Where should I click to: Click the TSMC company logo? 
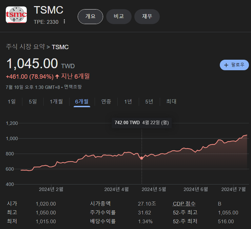click(x=16, y=15)
